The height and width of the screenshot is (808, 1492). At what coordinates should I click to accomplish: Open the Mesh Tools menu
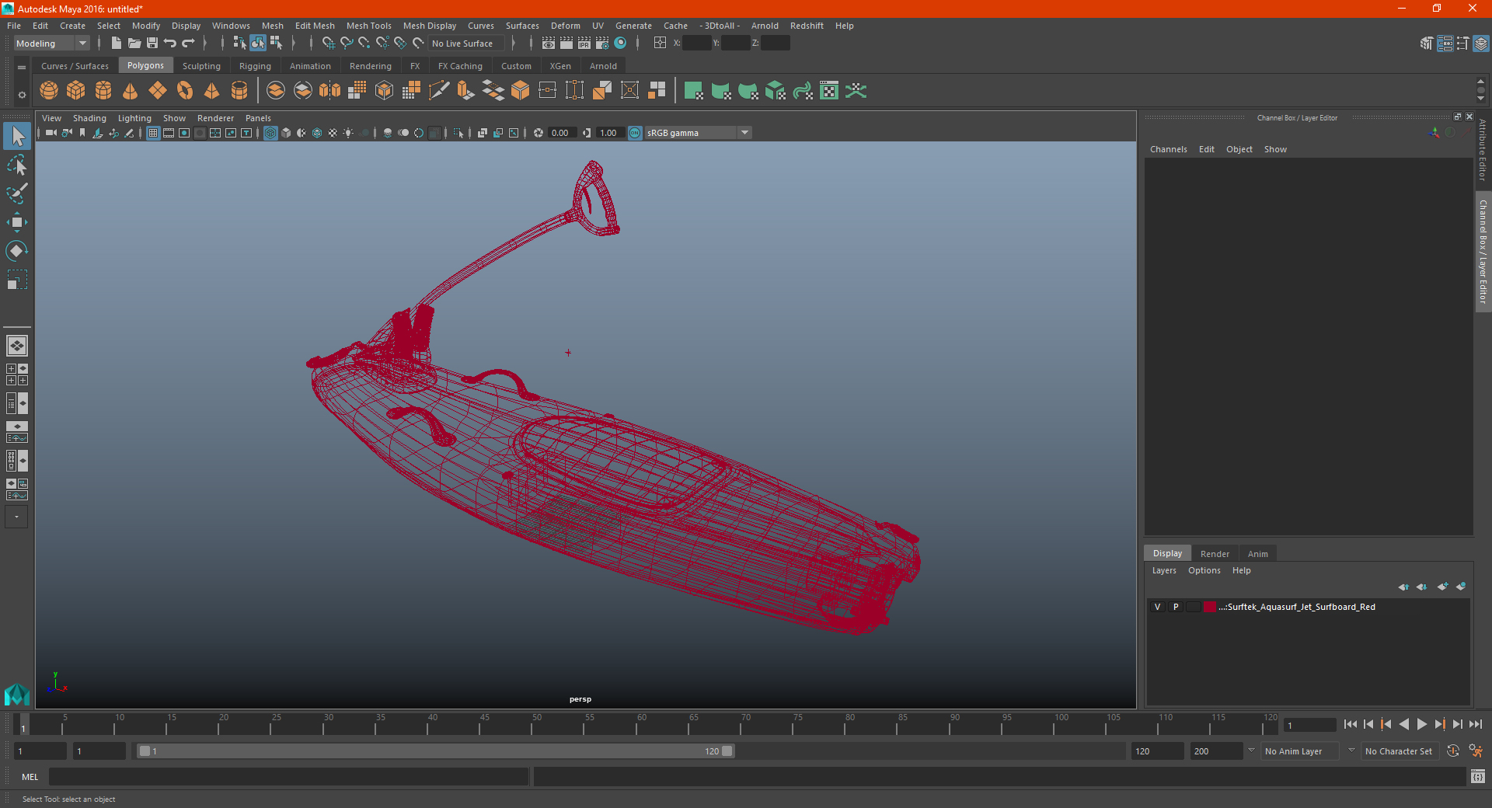(x=369, y=26)
